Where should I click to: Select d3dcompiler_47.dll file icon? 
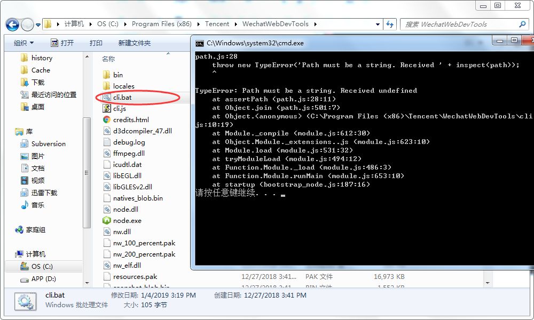[x=107, y=131]
